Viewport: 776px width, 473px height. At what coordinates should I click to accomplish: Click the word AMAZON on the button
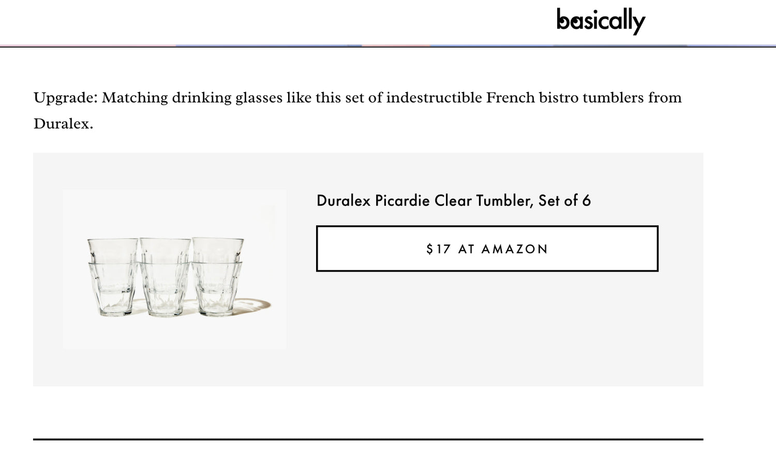point(514,249)
